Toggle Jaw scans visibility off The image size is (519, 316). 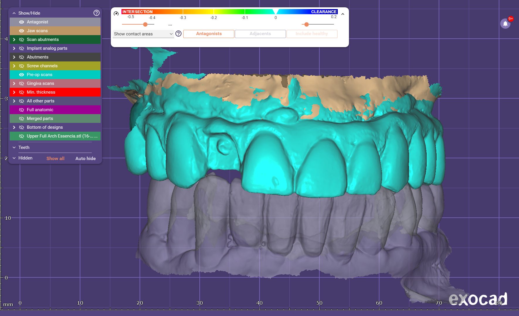[x=21, y=31]
